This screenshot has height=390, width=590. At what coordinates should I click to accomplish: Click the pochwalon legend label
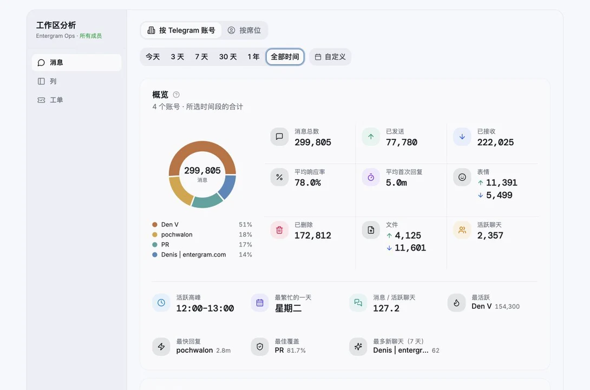(177, 235)
